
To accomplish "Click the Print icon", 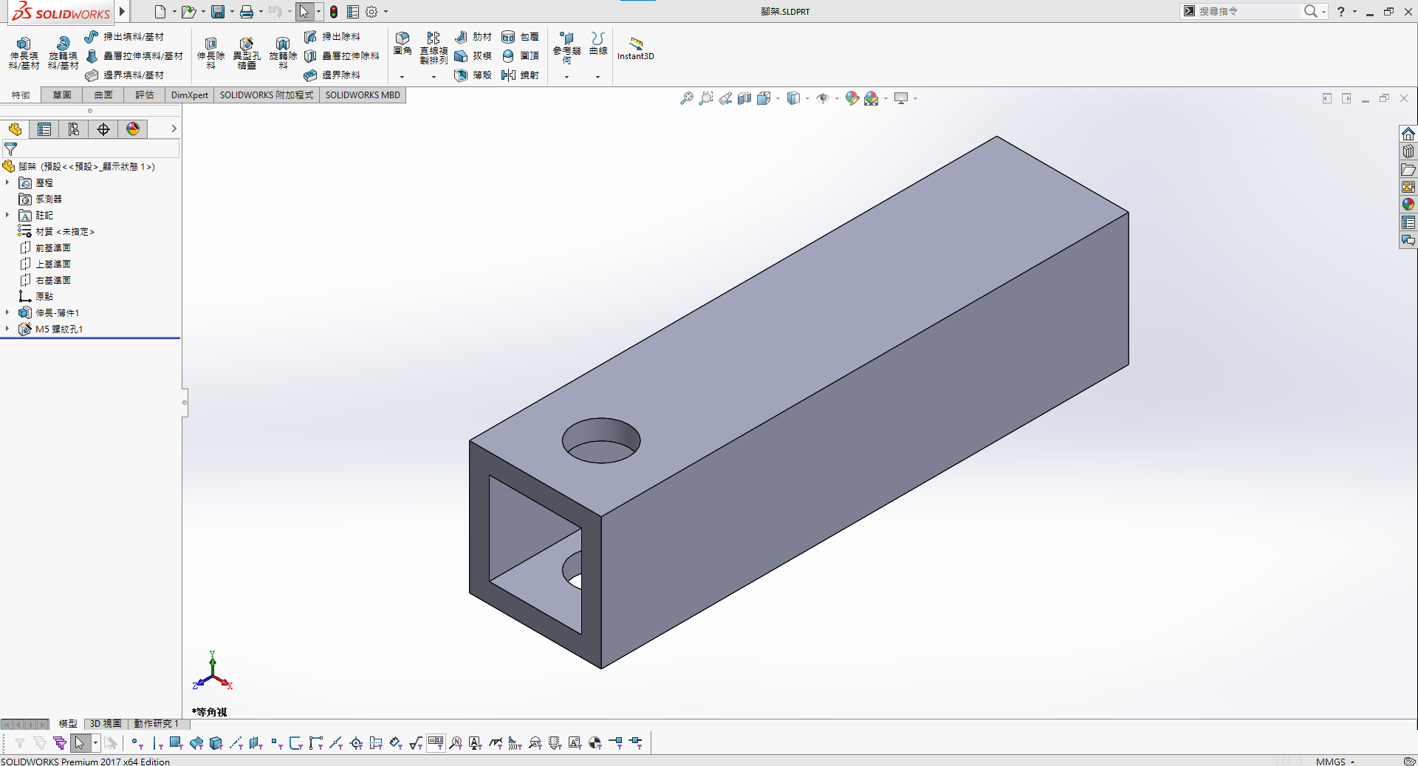I will pyautogui.click(x=247, y=12).
